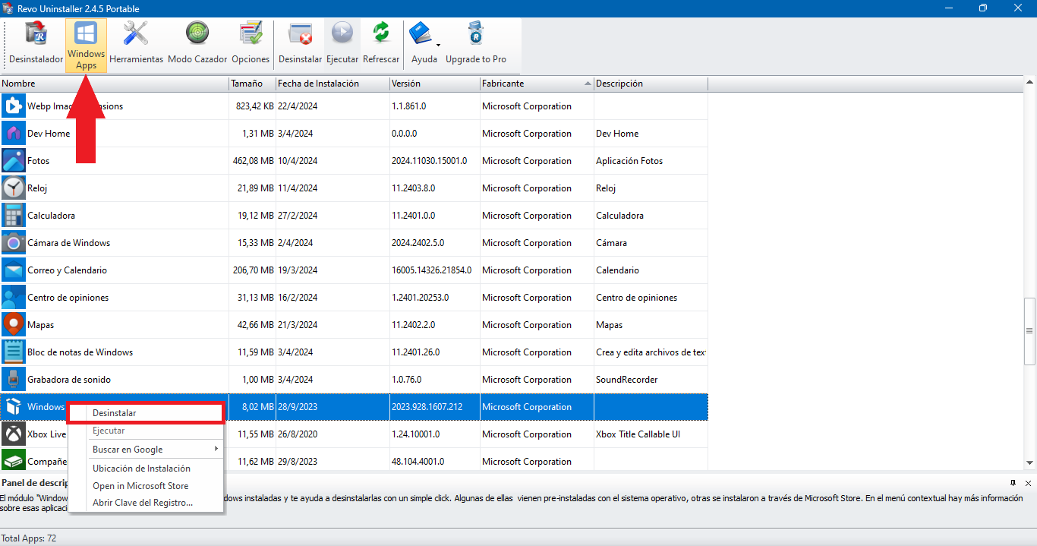Close the Panel de descripción
Image resolution: width=1037 pixels, height=546 pixels.
(x=1028, y=483)
